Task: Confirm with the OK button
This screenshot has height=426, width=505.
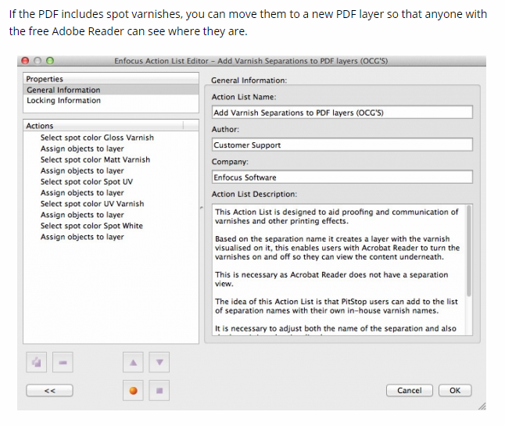Action: pos(455,391)
